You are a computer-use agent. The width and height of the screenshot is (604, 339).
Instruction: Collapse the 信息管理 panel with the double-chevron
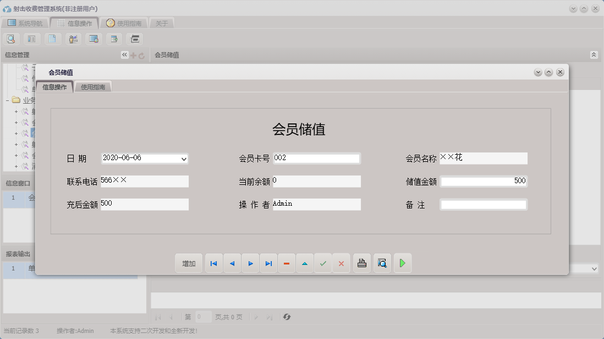tap(124, 55)
